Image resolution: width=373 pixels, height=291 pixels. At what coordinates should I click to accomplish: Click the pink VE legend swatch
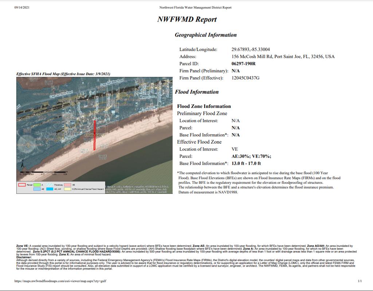coord(67,185)
